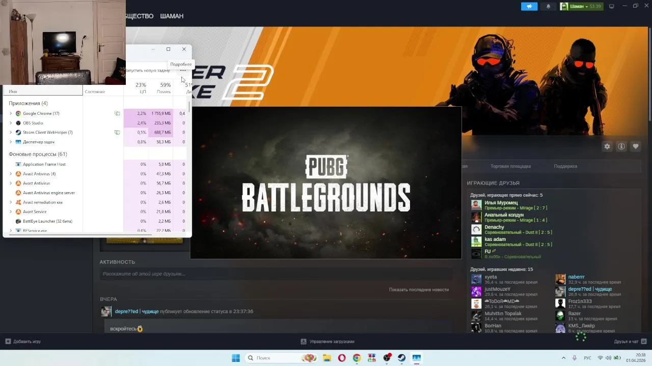652x366 pixels.
Task: Click Диспетчер задач process icon
Action: [18, 142]
